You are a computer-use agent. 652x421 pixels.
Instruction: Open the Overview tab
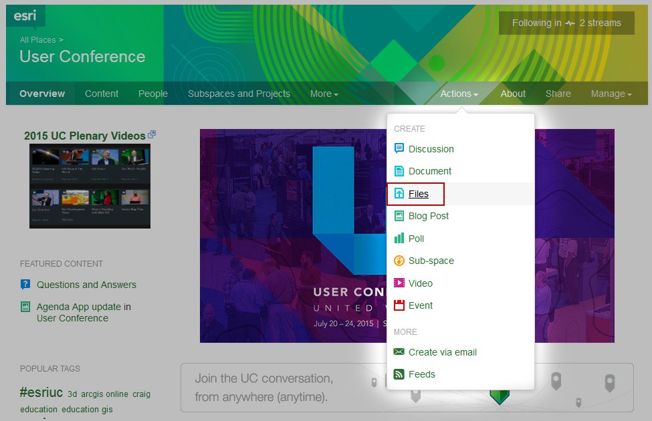click(x=42, y=94)
